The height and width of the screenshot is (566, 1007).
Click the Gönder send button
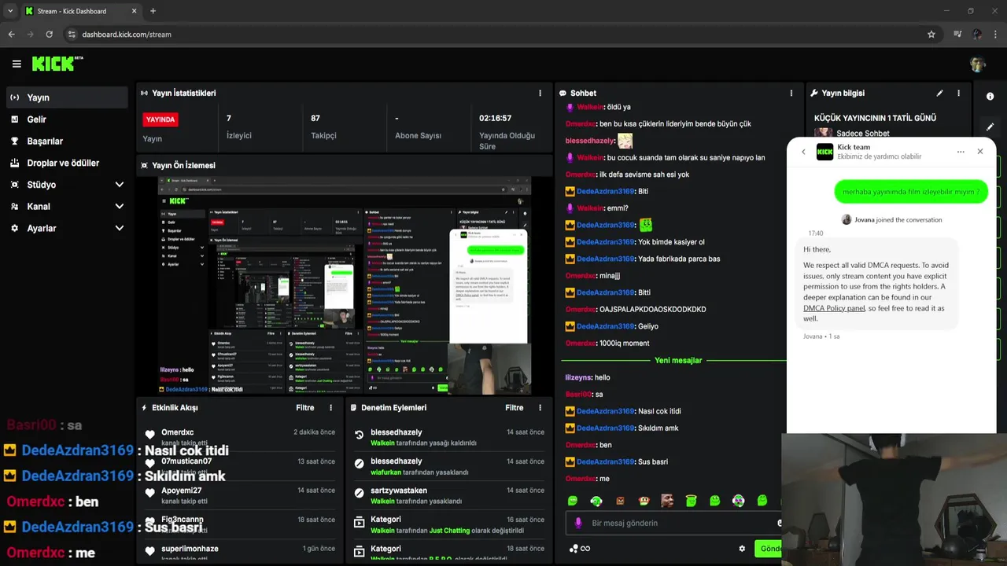769,549
